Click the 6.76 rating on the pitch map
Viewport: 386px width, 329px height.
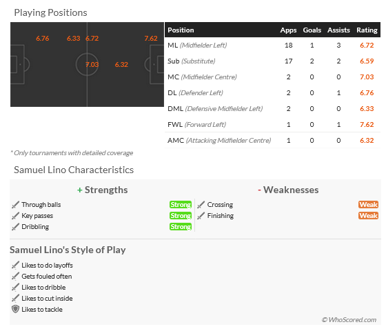pyautogui.click(x=42, y=39)
